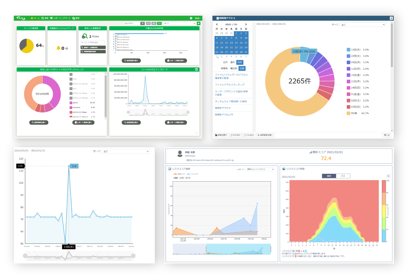Open 検索画面を開く under ログオンチャレンジ donut

point(39,122)
